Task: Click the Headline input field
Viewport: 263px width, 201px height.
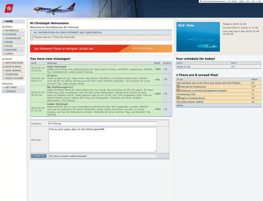Action: [103, 124]
